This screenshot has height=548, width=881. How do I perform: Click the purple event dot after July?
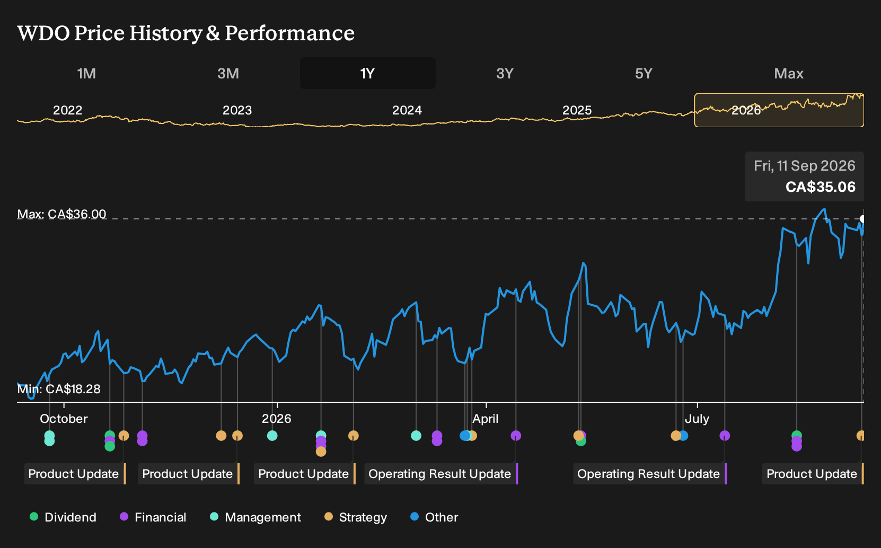point(725,436)
